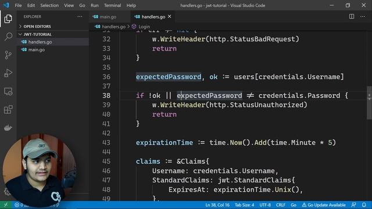Open the Search view in activity bar

[8, 37]
